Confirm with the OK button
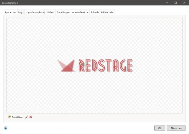Screen dimensions: 189x134 (160, 128)
